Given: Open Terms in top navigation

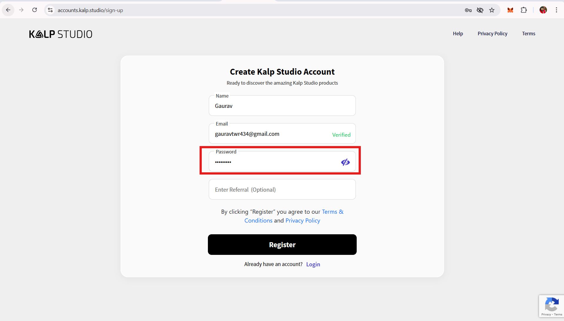Looking at the screenshot, I should click(528, 34).
